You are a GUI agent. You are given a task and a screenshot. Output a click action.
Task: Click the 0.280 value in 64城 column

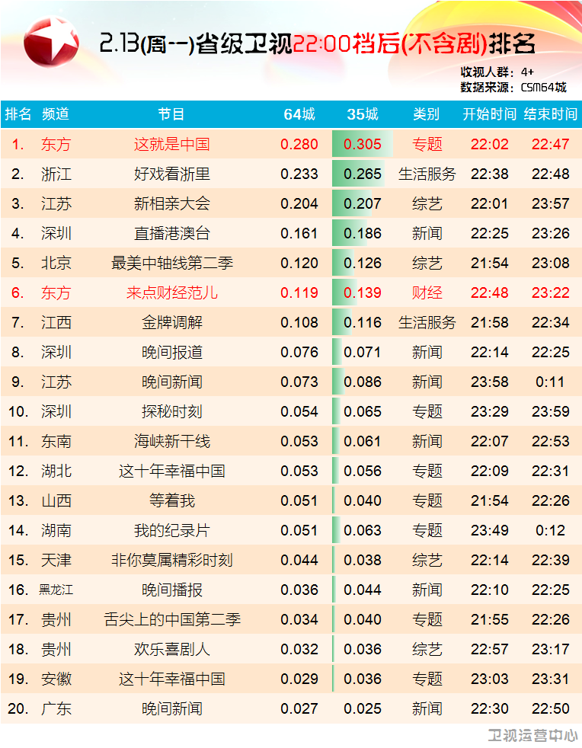[299, 144]
